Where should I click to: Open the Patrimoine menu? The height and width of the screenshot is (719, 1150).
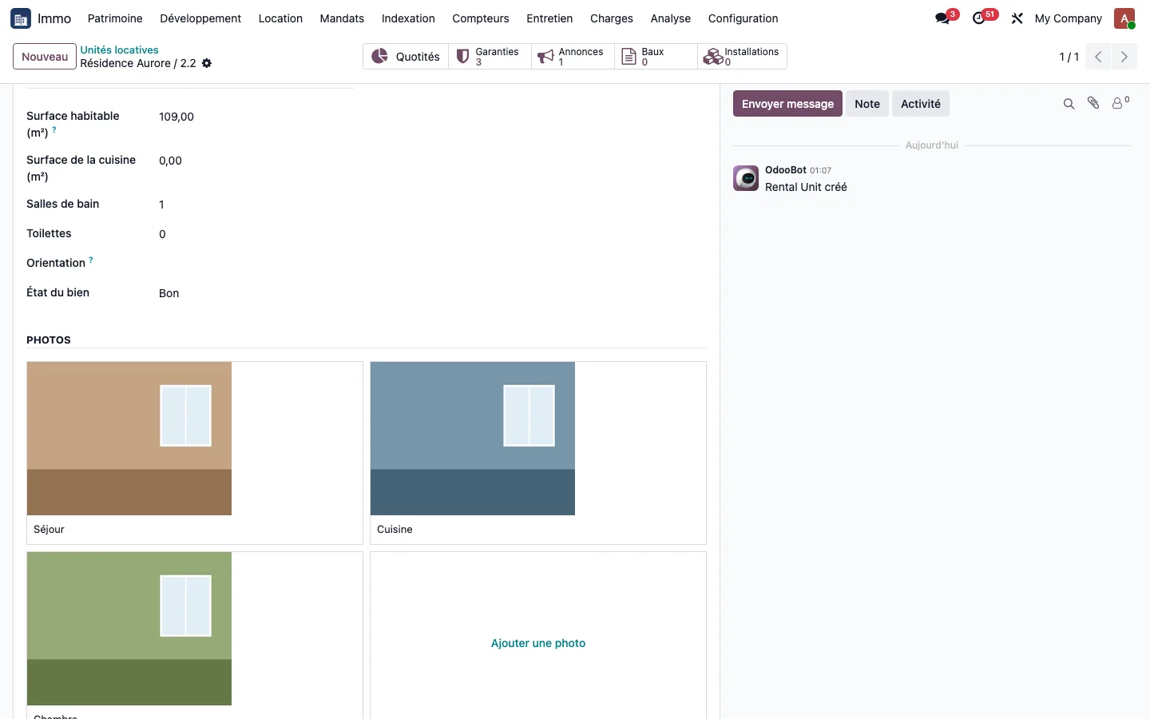115,18
